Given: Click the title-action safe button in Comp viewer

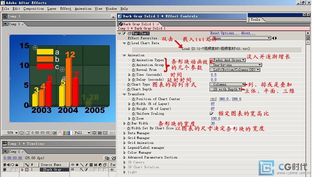Looking at the screenshot, I should click(x=22, y=133).
